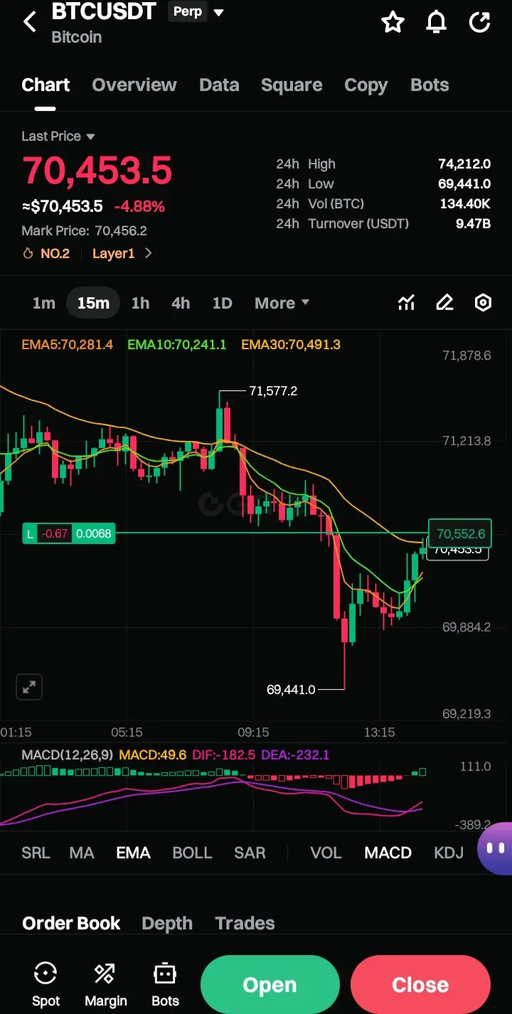Switch to the Overview tab
This screenshot has width=512, height=1014.
coord(134,85)
